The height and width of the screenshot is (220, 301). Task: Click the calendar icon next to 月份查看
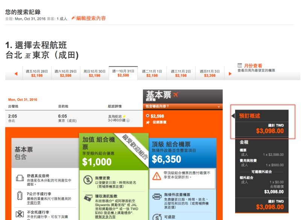(x=240, y=65)
